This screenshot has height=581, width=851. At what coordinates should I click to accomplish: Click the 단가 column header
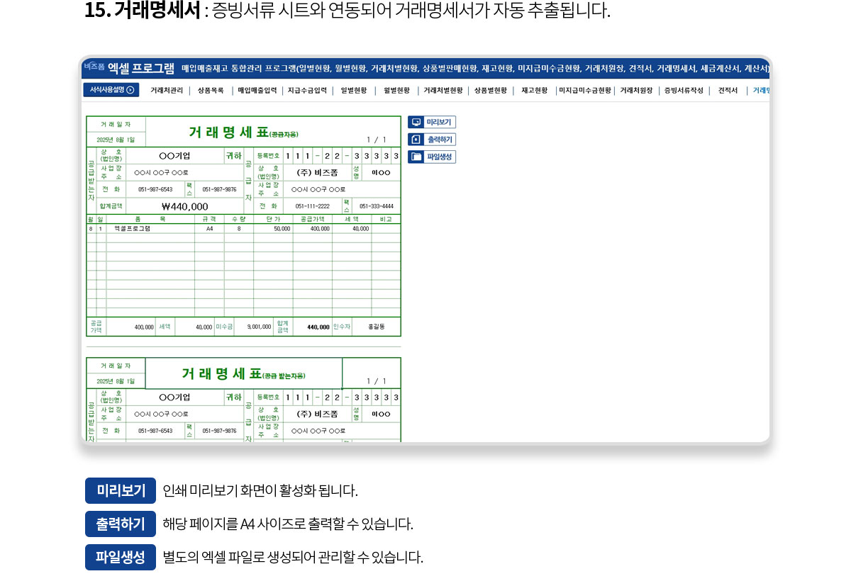(x=273, y=220)
